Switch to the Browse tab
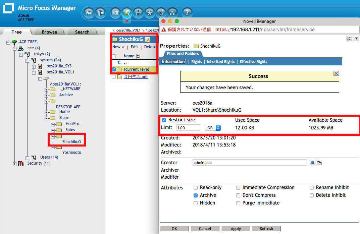The width and height of the screenshot is (360, 234). 49,32
